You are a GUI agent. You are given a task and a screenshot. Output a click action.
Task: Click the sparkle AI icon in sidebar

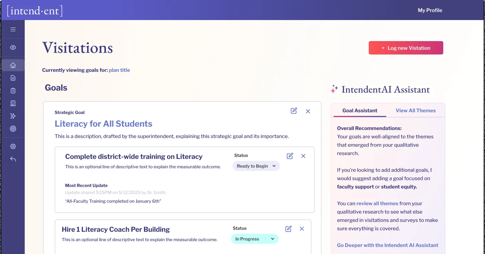[13, 116]
